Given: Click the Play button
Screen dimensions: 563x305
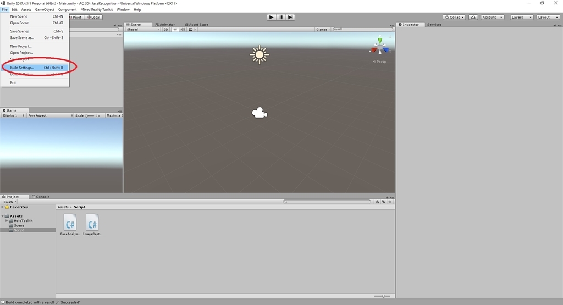Looking at the screenshot, I should [x=272, y=17].
